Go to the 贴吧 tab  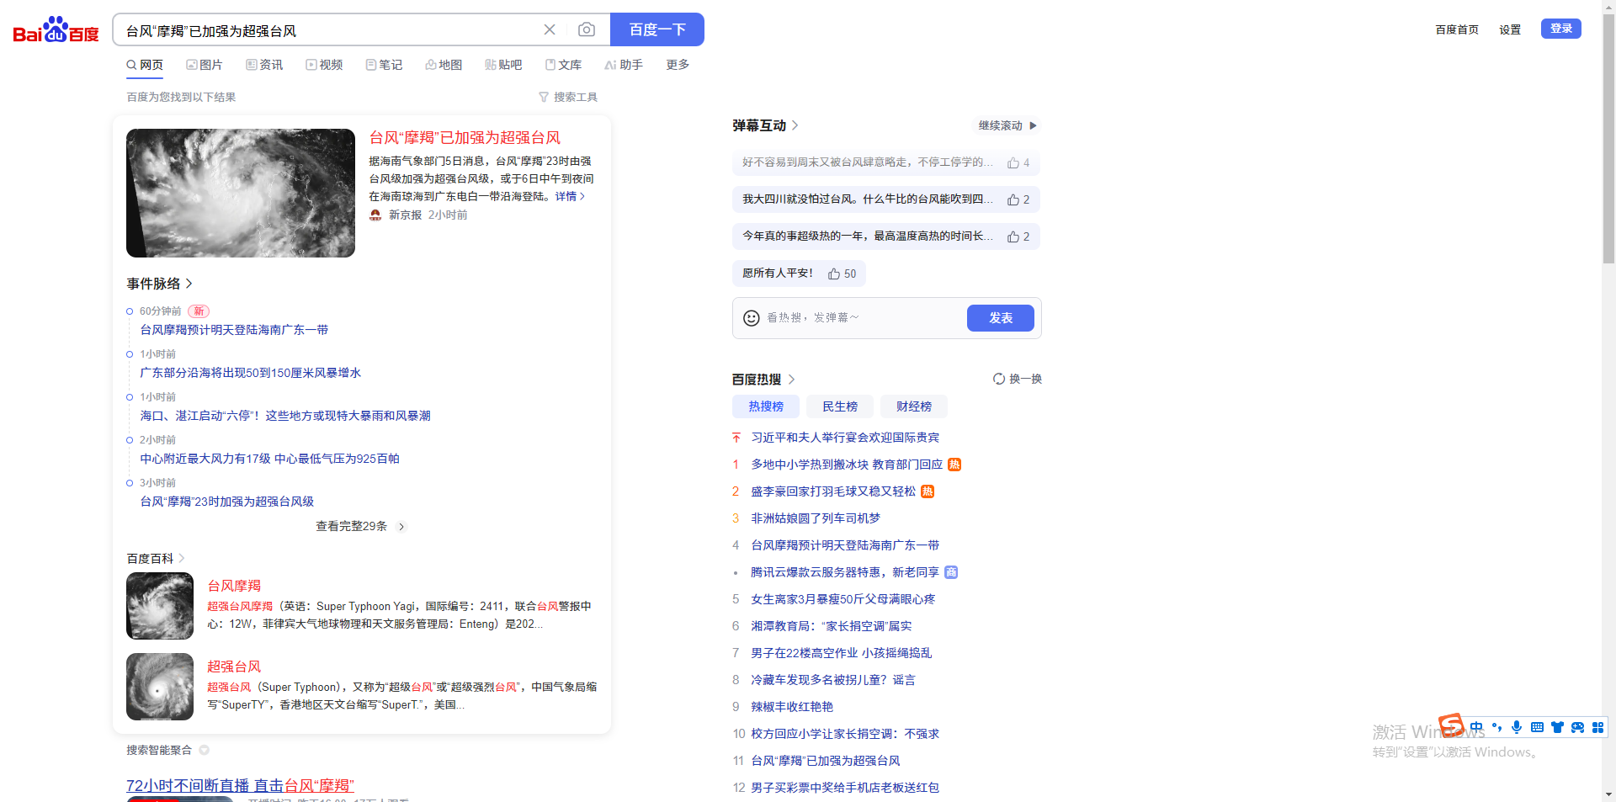pyautogui.click(x=503, y=65)
